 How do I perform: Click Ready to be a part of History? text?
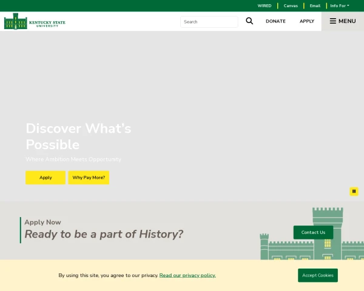click(x=104, y=234)
